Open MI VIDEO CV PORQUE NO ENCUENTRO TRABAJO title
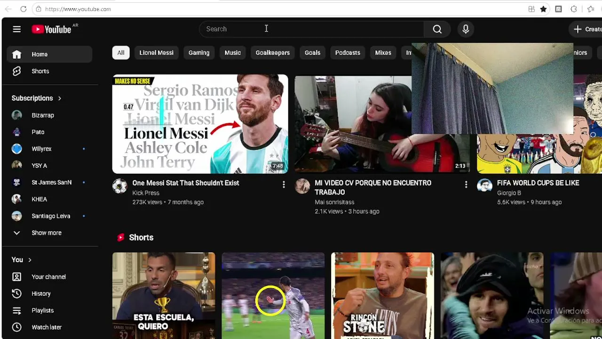 coord(373,187)
